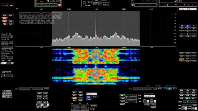Click the TX FL filter button

(153, 107)
